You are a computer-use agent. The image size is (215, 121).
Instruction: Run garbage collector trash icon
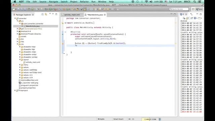160,119
